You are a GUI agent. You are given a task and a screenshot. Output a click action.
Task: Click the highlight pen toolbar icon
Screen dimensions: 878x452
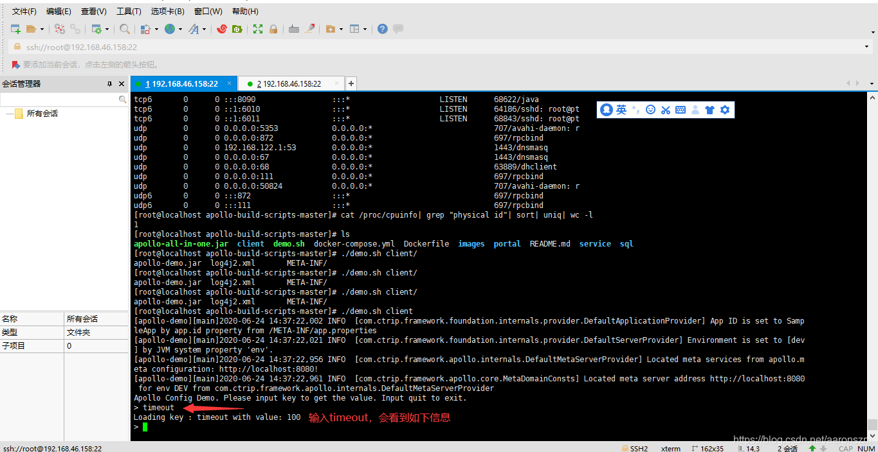point(310,28)
